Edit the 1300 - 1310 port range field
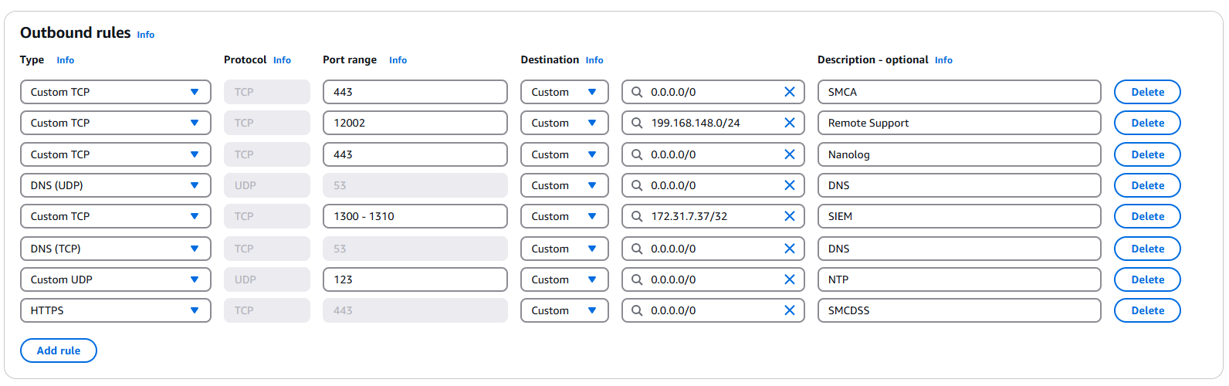 tap(415, 216)
